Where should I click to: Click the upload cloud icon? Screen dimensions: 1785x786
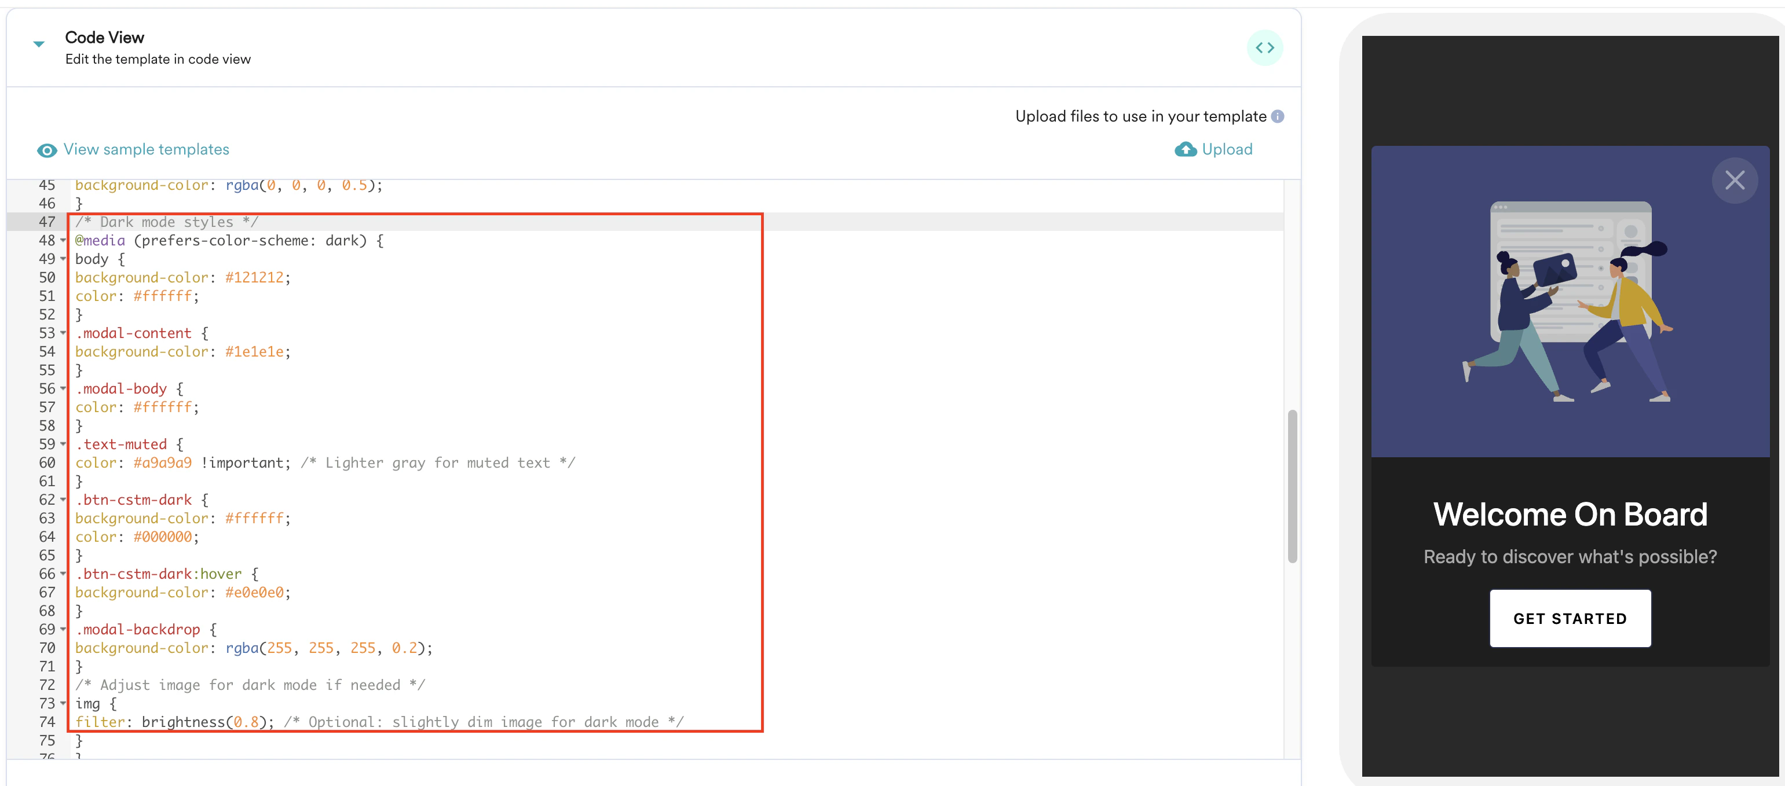1186,149
